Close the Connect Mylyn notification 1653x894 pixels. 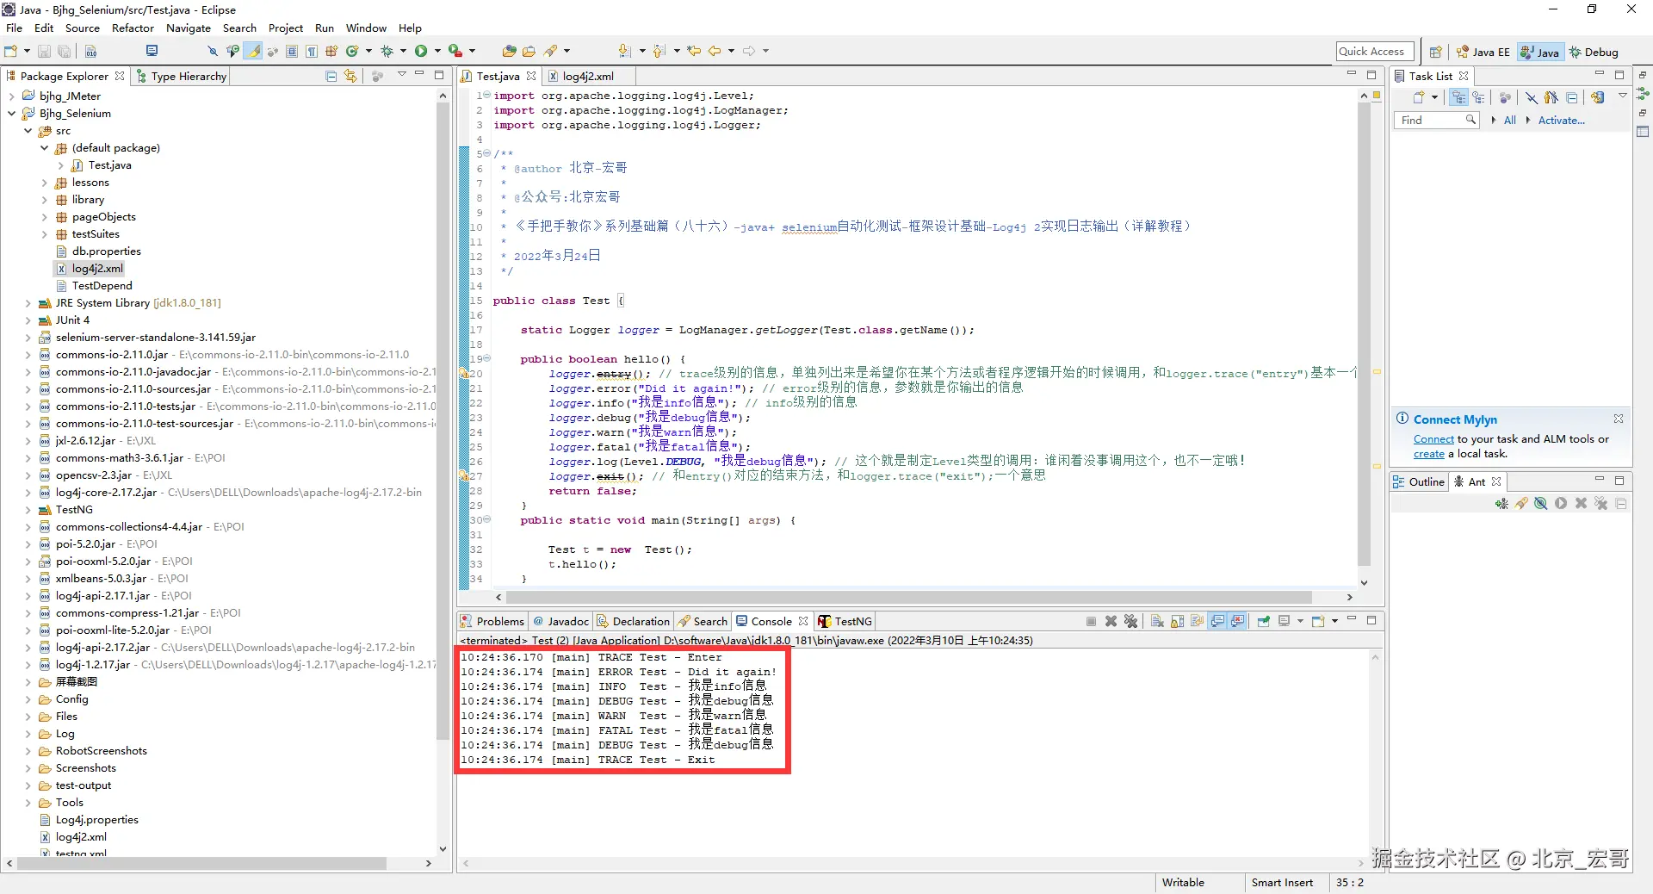pyautogui.click(x=1619, y=419)
